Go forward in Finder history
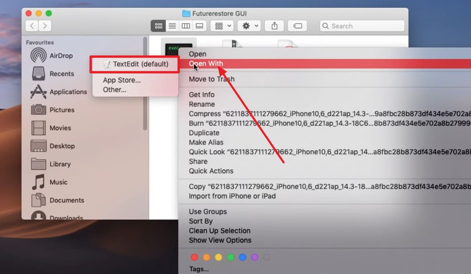The height and width of the screenshot is (274, 471). coord(45,26)
